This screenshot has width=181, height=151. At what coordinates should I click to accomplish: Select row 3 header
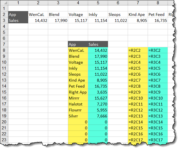pyautogui.click(x=4, y=20)
